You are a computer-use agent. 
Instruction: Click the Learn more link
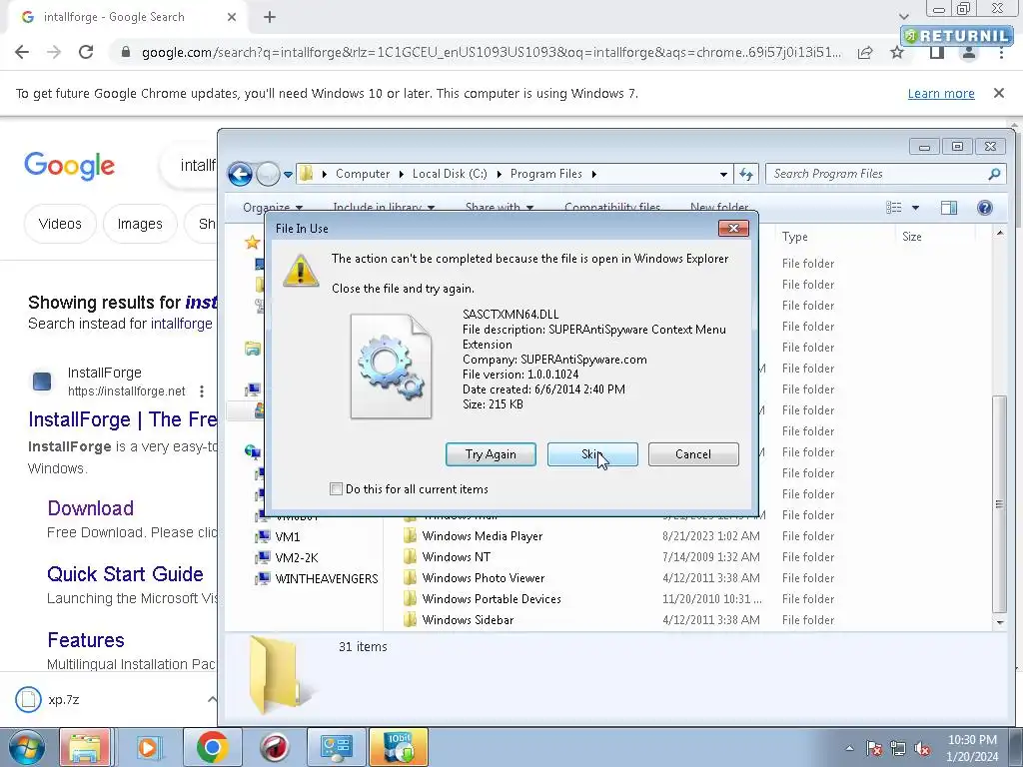click(941, 93)
